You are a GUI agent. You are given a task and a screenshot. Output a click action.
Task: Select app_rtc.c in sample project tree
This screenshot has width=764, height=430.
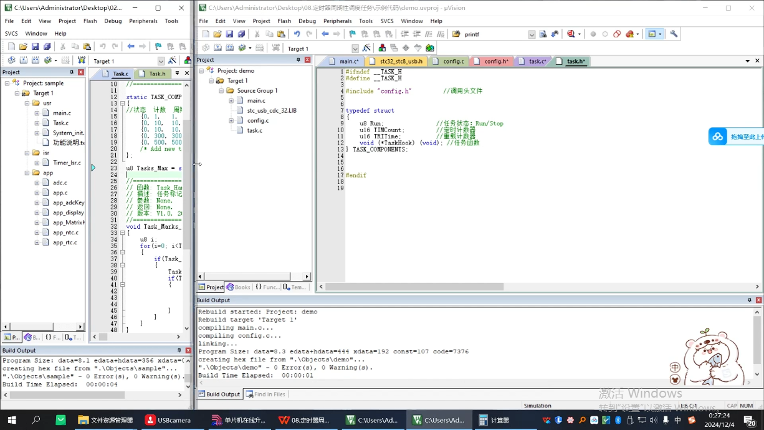click(65, 242)
